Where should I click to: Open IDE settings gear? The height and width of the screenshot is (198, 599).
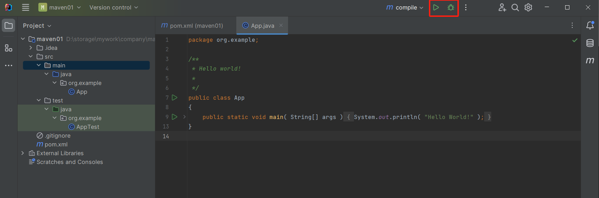click(528, 7)
